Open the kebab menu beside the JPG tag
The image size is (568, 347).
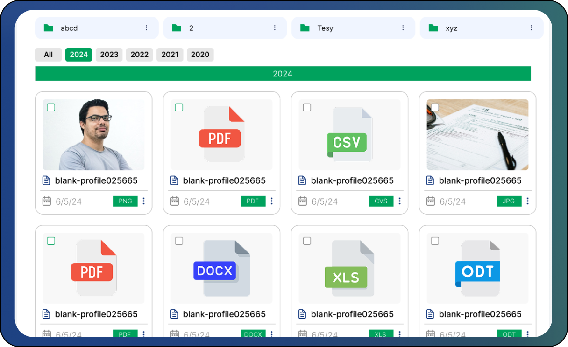pyautogui.click(x=527, y=201)
